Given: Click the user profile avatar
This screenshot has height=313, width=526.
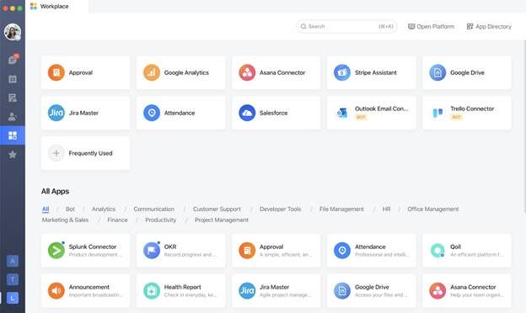Looking at the screenshot, I should coord(13,32).
